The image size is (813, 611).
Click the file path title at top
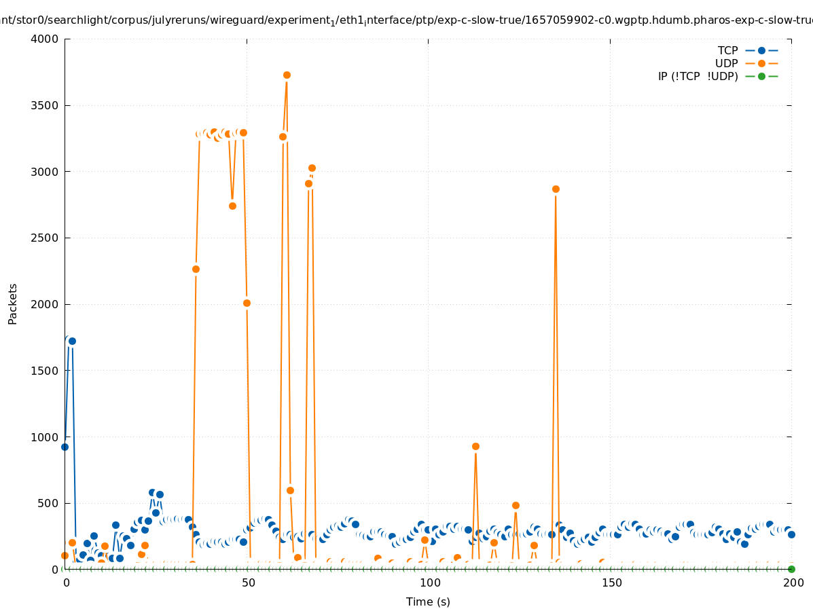click(x=406, y=20)
